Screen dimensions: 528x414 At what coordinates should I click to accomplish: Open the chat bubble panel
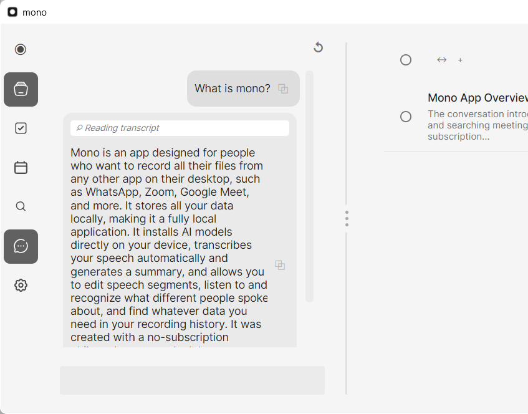pos(21,246)
